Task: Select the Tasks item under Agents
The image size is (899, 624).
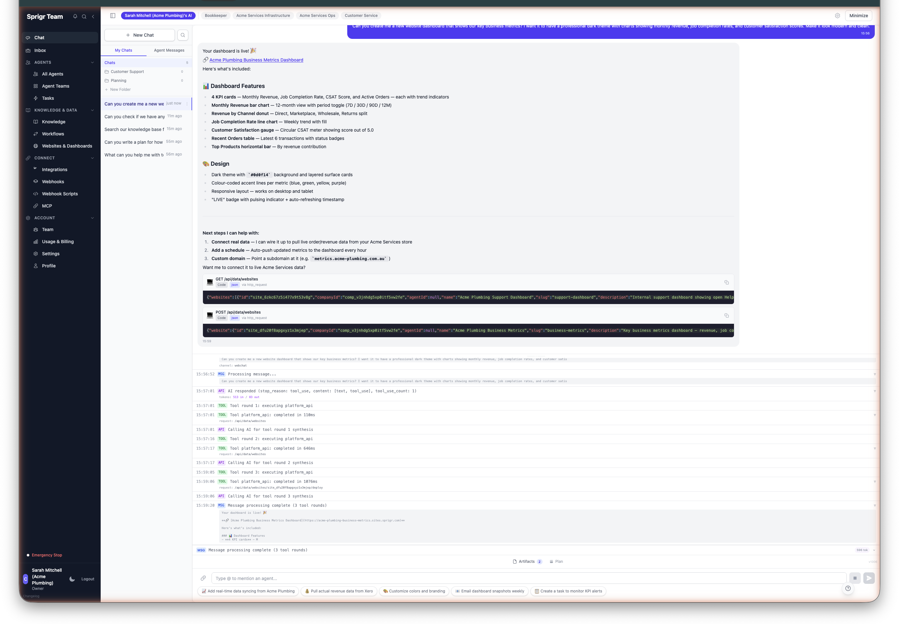Action: coord(48,98)
